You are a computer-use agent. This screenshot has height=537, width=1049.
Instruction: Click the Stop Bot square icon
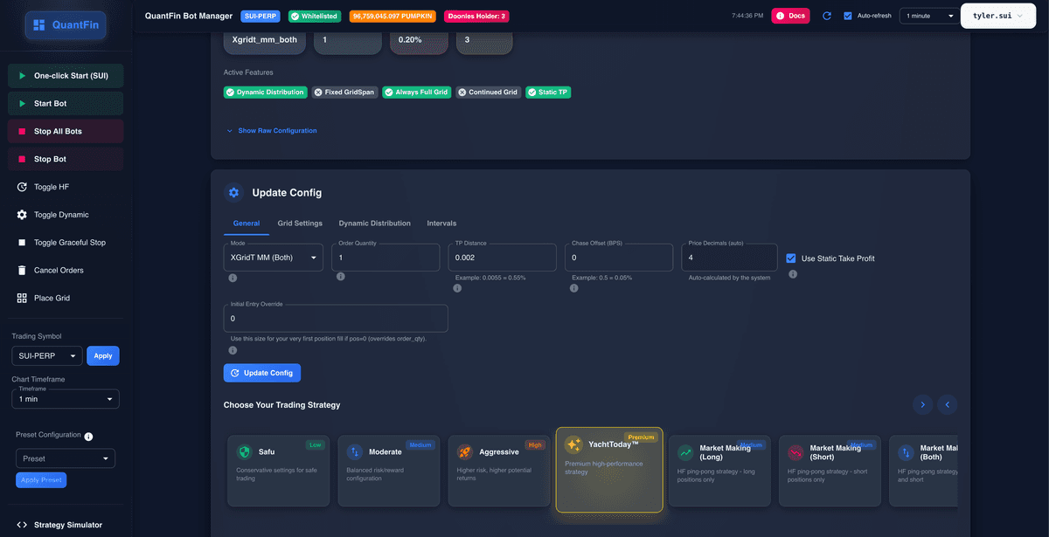[x=22, y=159]
